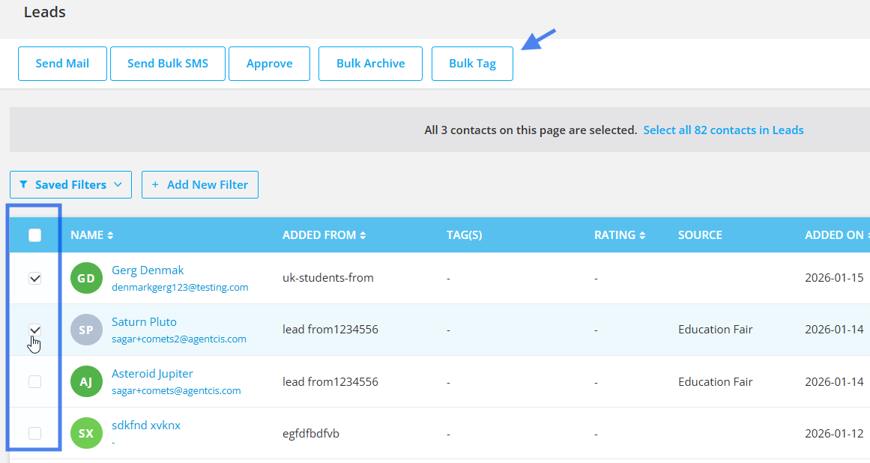
Task: Open the Saved Filters dropdown
Action: (70, 184)
